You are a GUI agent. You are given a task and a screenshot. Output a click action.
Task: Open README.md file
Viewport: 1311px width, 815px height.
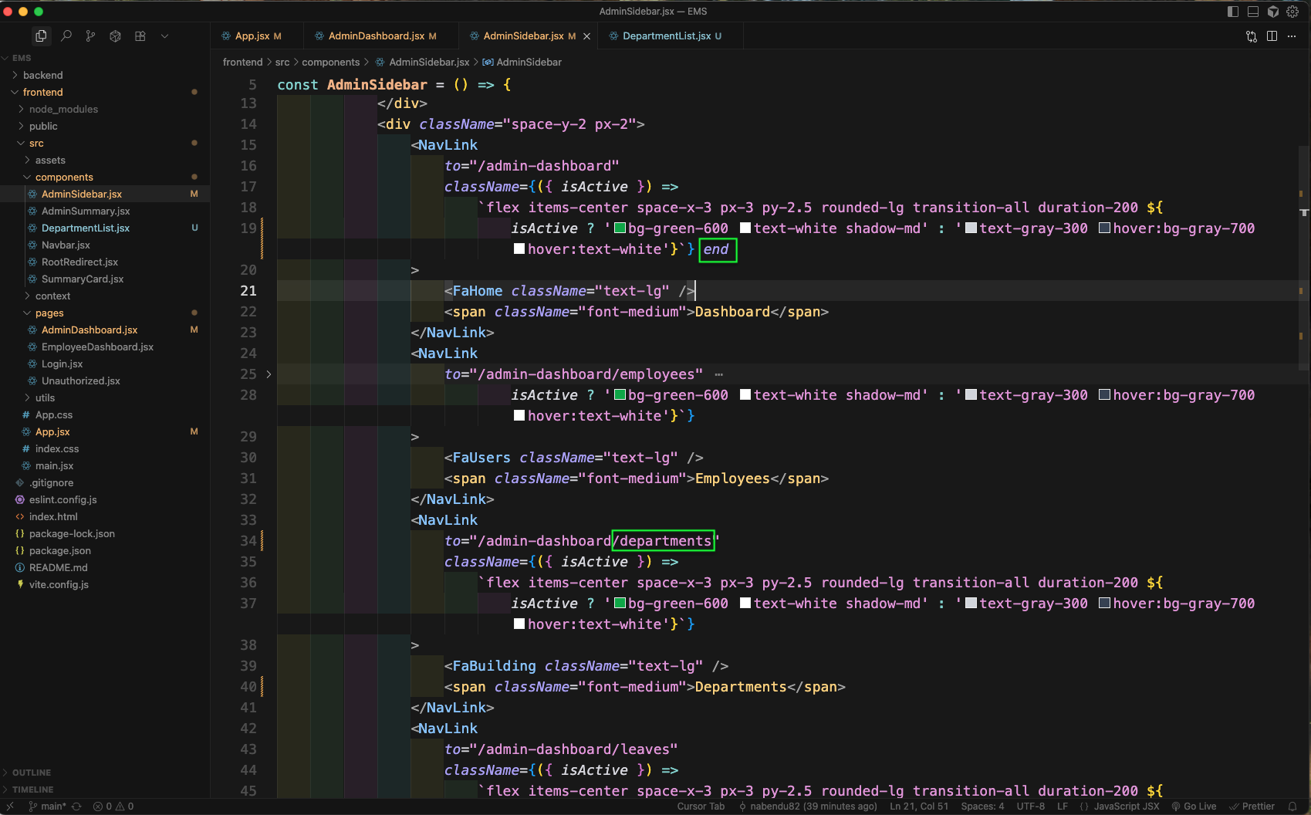[x=105, y=567]
